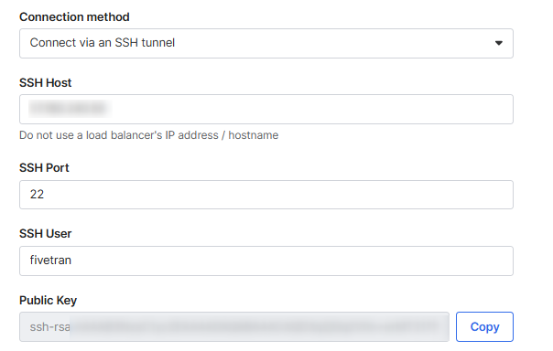The image size is (553, 351).
Task: Click the 'SSH User' label
Action: coord(46,233)
